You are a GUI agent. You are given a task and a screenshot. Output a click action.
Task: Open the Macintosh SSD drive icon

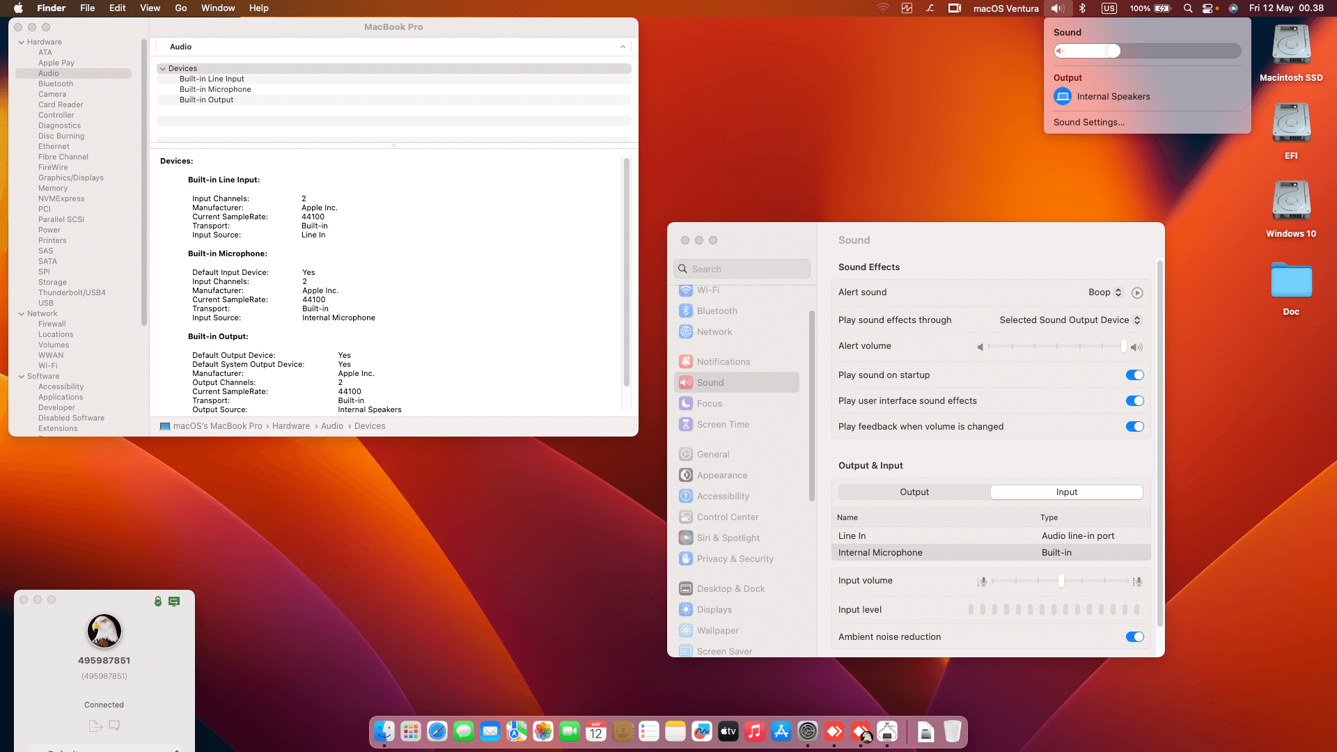tap(1291, 46)
